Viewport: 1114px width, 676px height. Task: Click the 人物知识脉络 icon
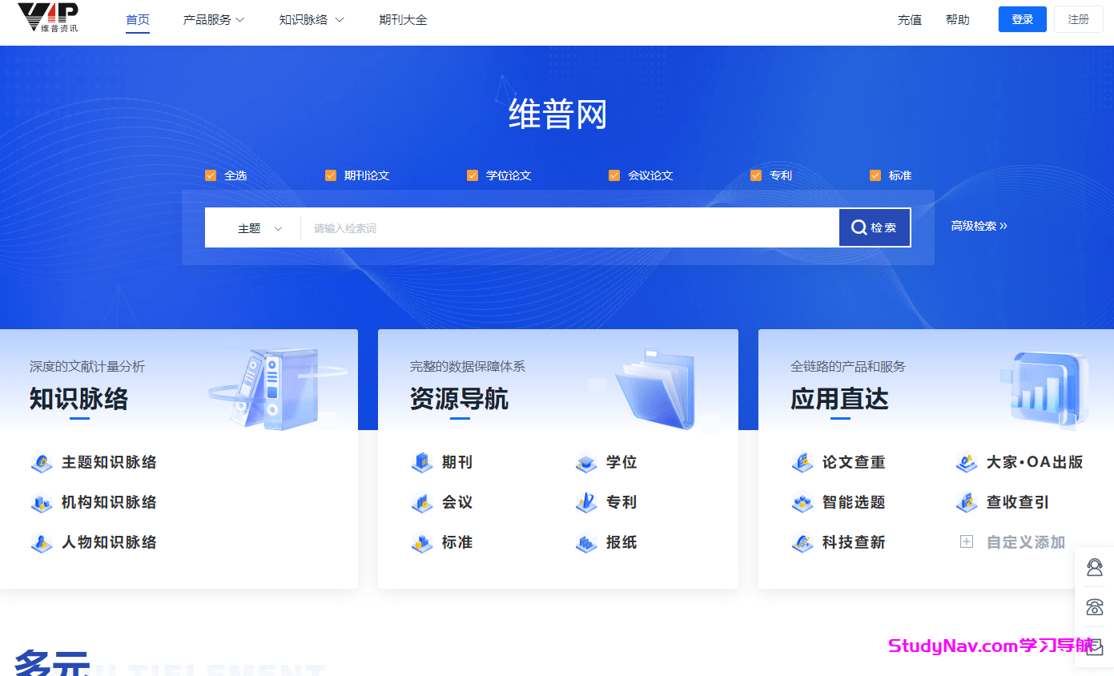[42, 542]
